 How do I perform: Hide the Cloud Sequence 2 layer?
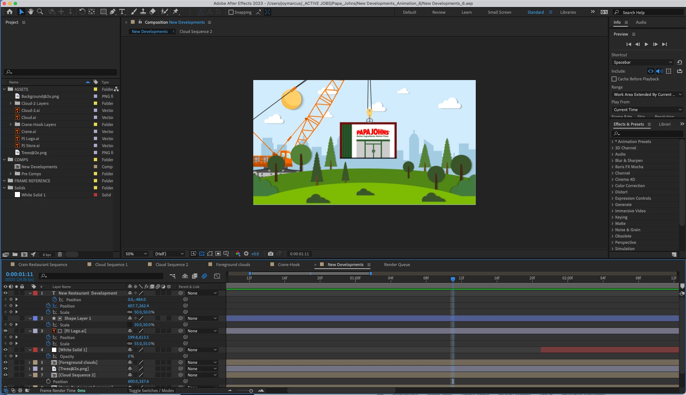click(x=5, y=375)
